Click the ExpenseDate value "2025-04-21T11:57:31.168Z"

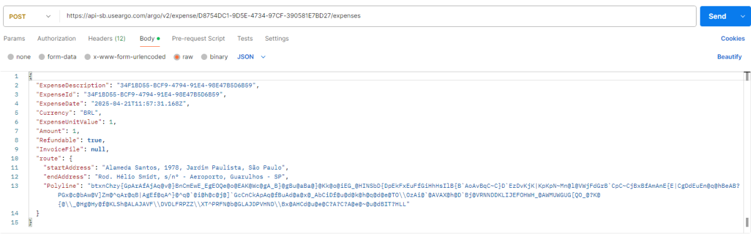[139, 104]
